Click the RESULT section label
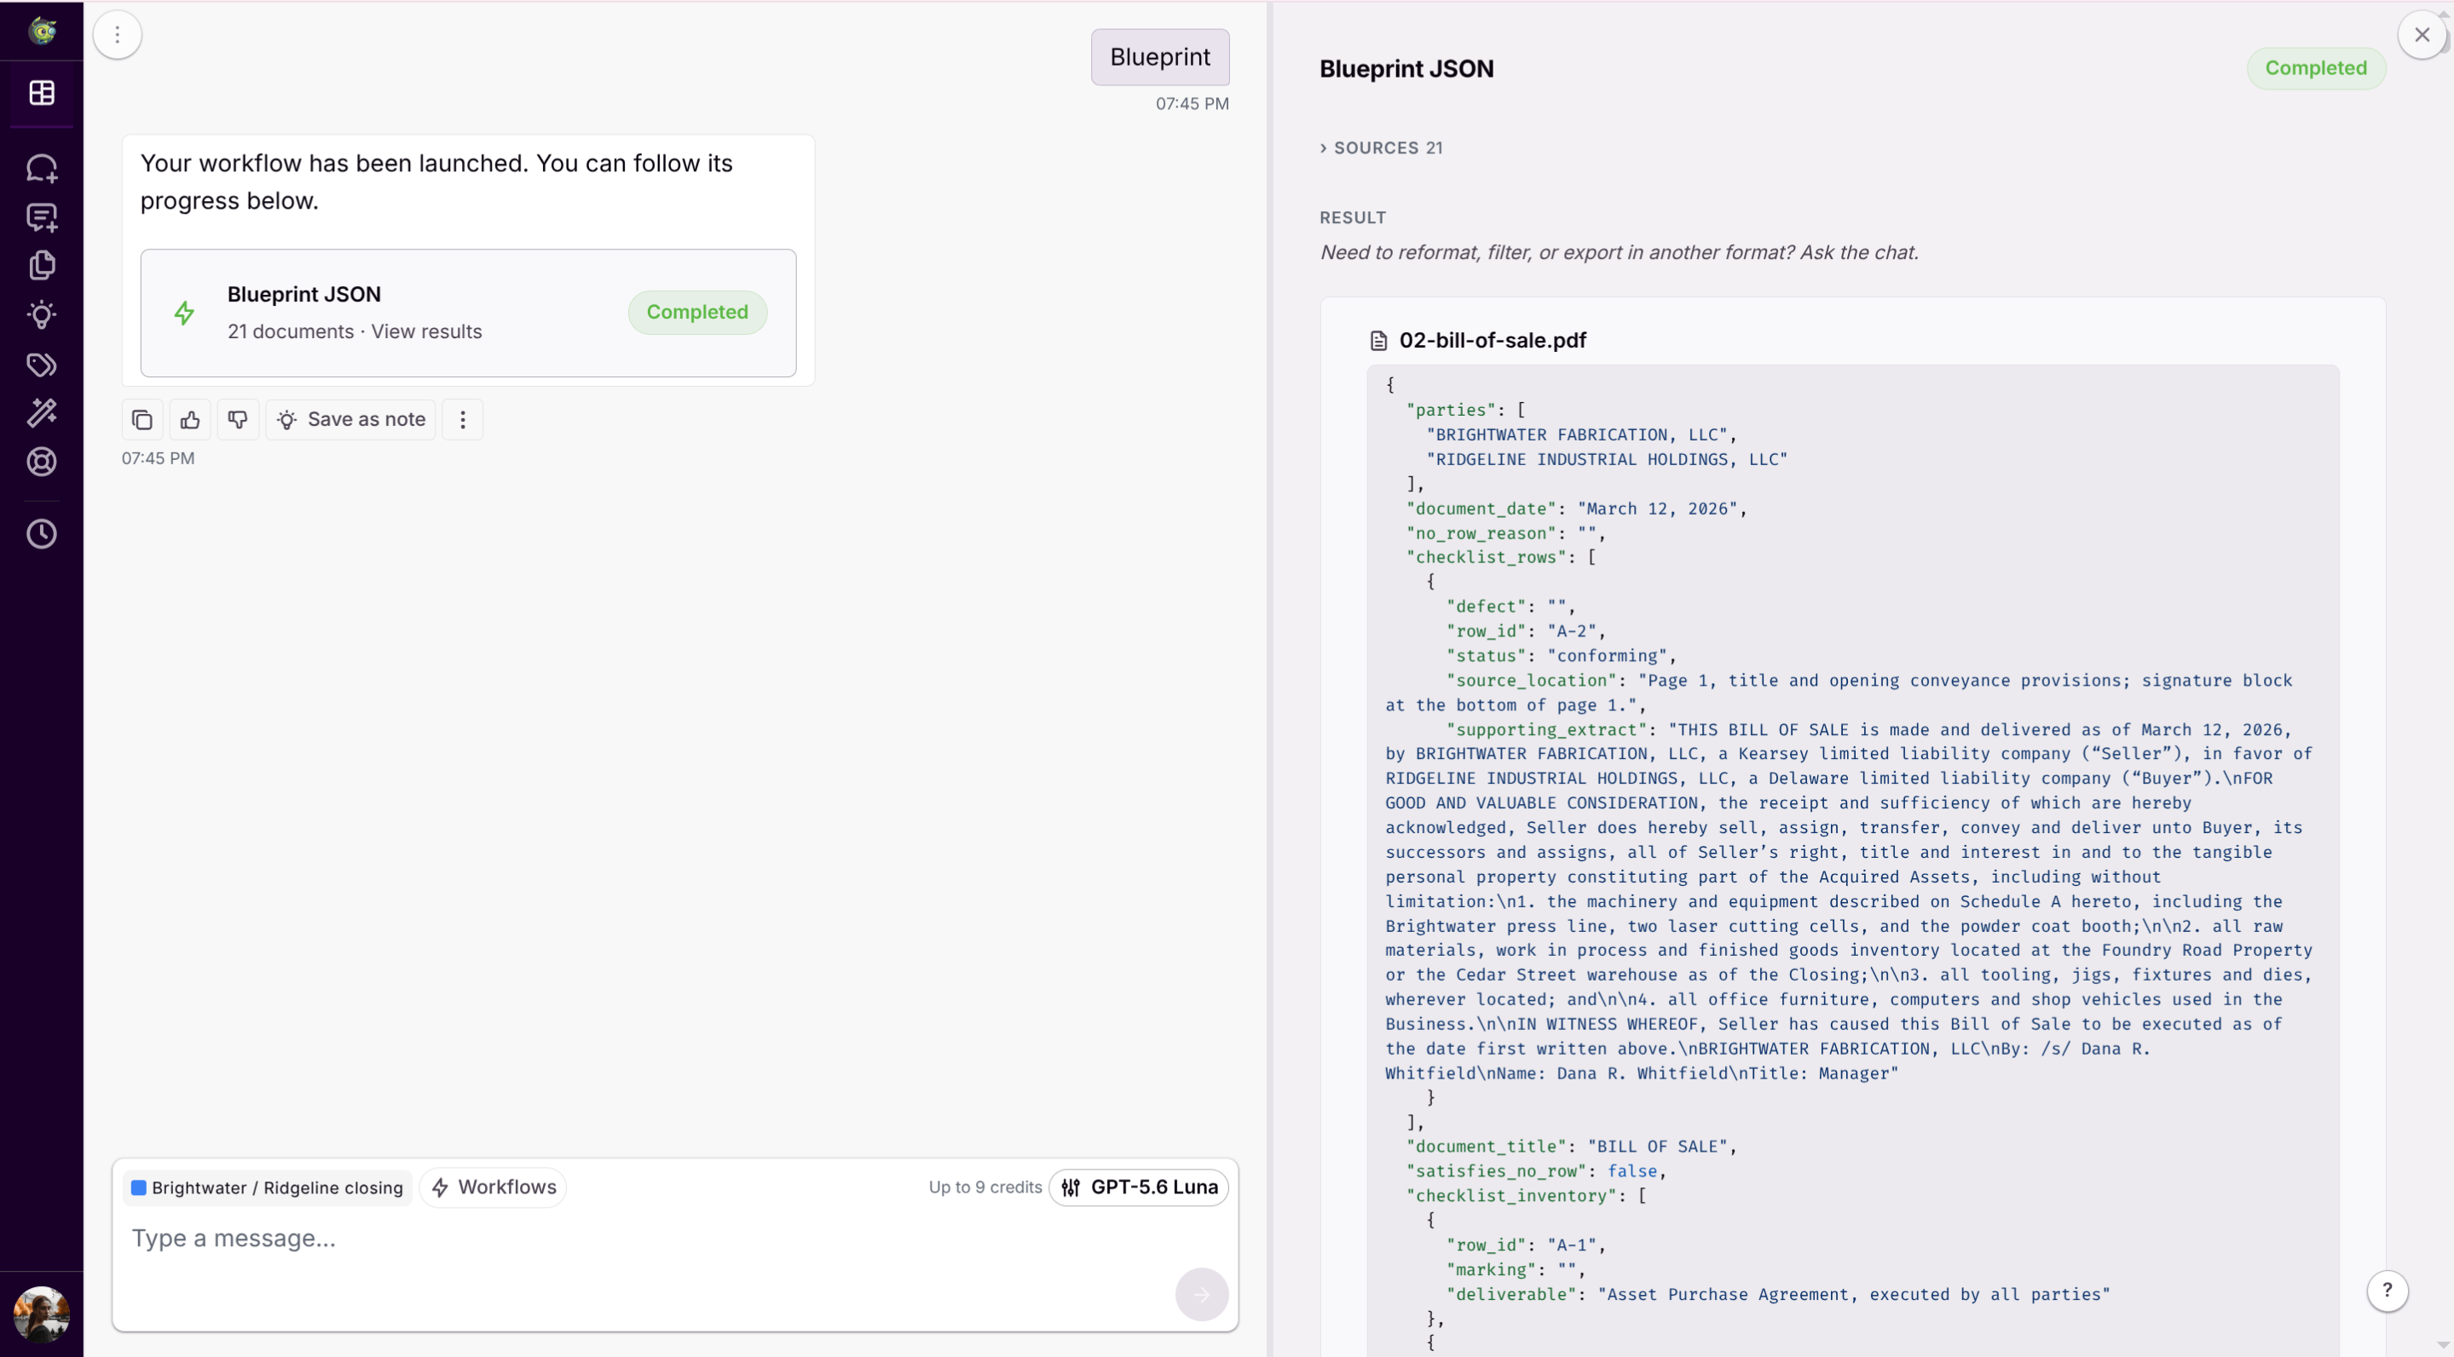This screenshot has width=2454, height=1357. pos(1353,218)
